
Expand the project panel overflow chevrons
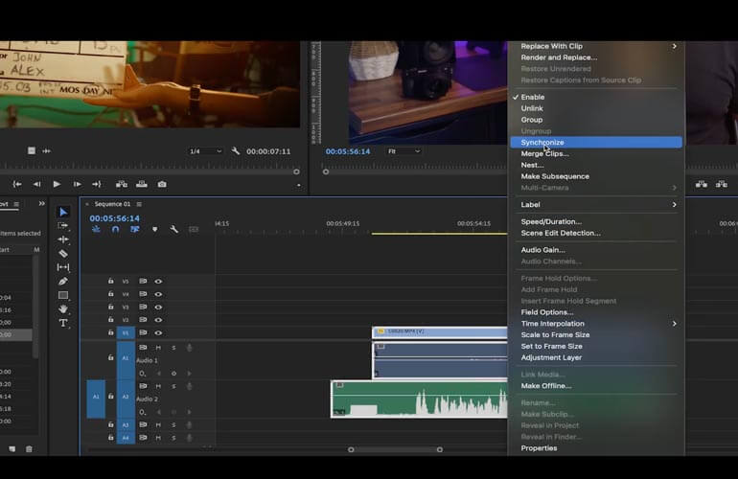coord(41,204)
